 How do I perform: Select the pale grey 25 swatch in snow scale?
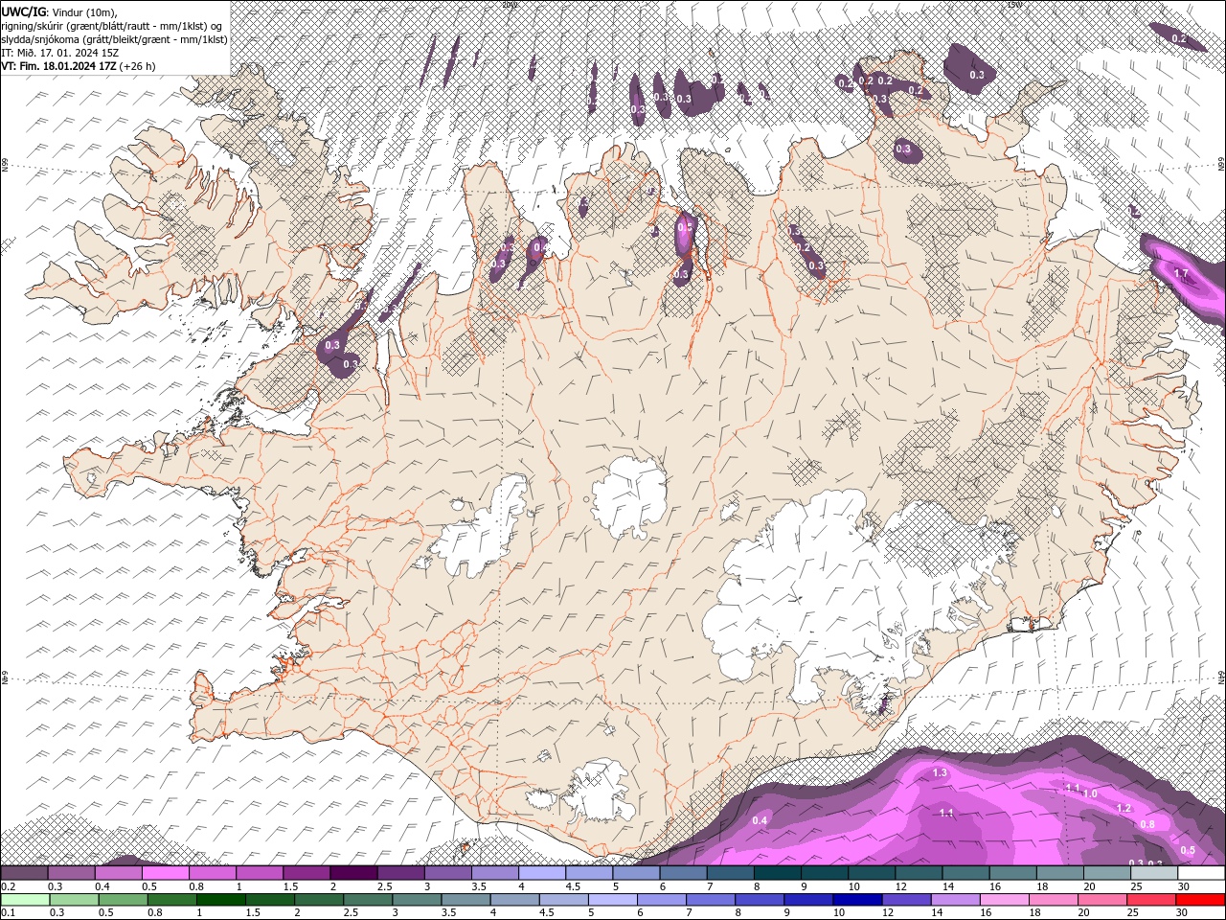(1154, 872)
